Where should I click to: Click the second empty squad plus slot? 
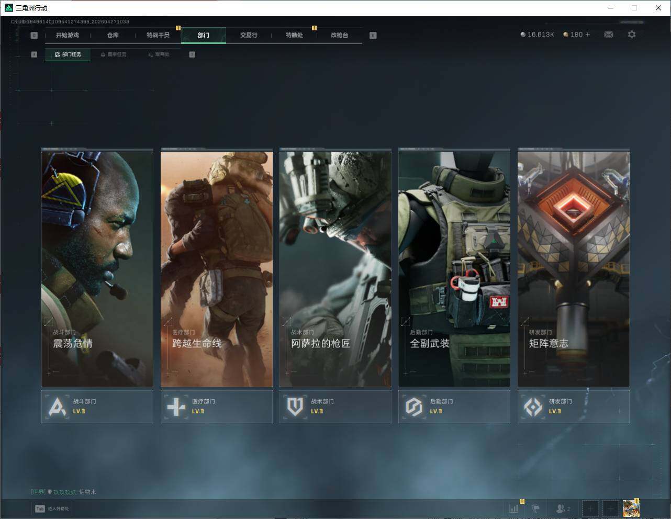click(610, 509)
